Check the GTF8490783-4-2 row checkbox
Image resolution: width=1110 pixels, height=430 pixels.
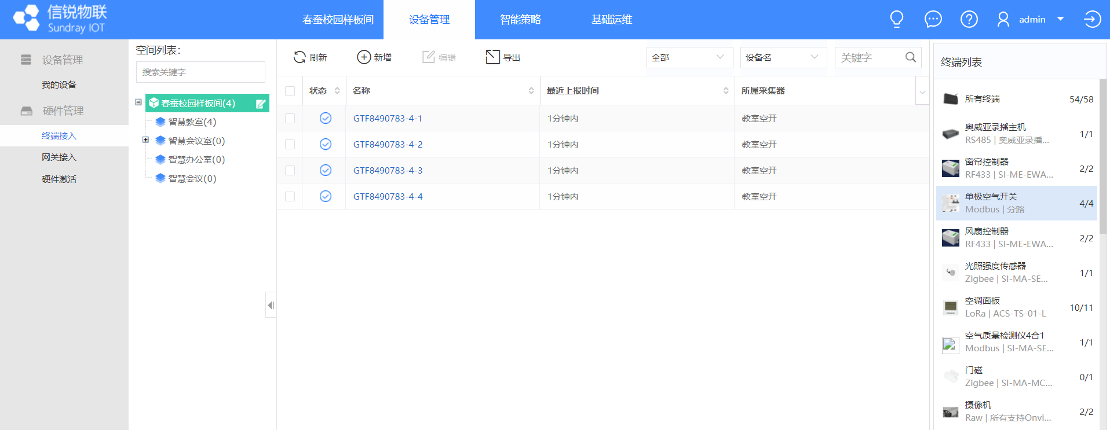(x=290, y=144)
